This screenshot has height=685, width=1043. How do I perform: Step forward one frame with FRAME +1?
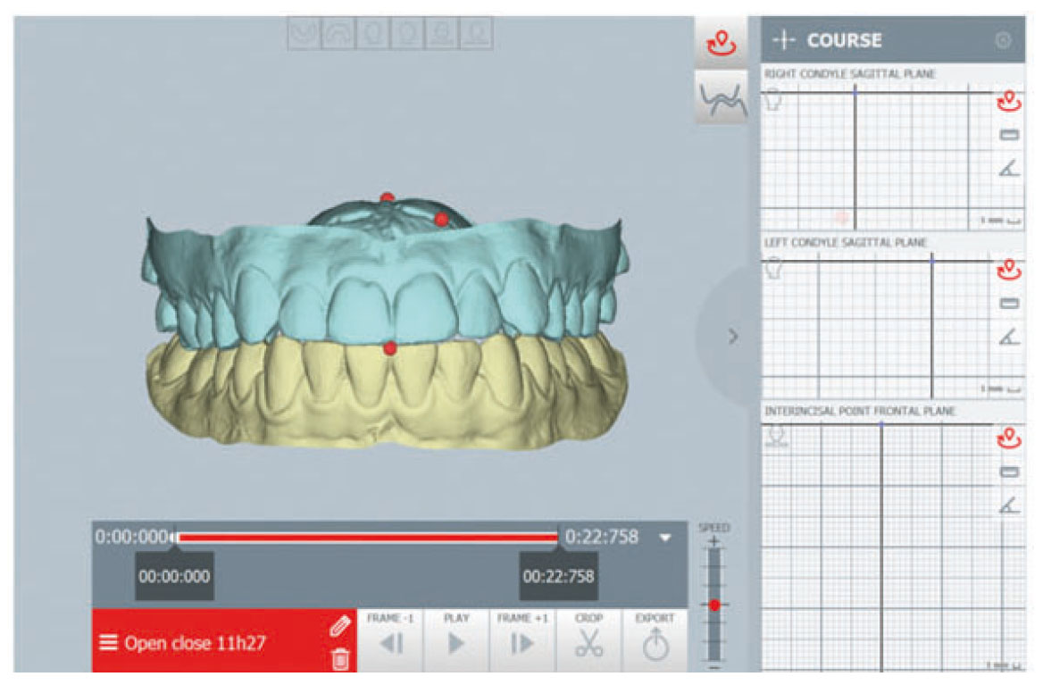(x=522, y=639)
